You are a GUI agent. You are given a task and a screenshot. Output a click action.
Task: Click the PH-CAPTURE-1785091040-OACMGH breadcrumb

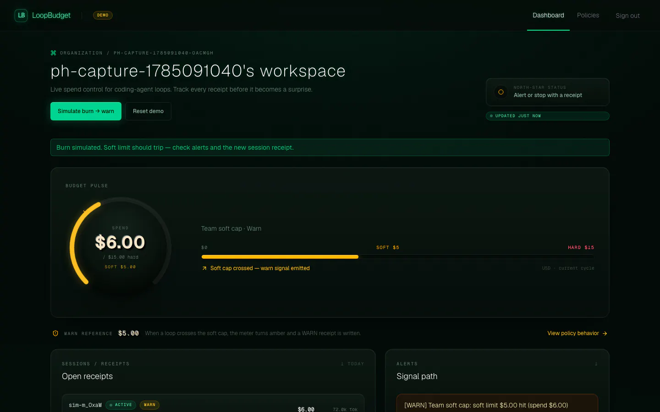click(164, 53)
